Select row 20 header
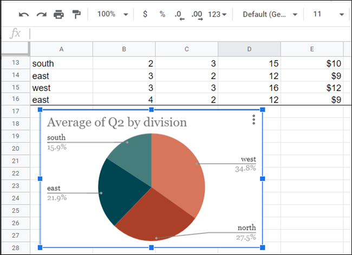352x255 pixels. [x=16, y=148]
